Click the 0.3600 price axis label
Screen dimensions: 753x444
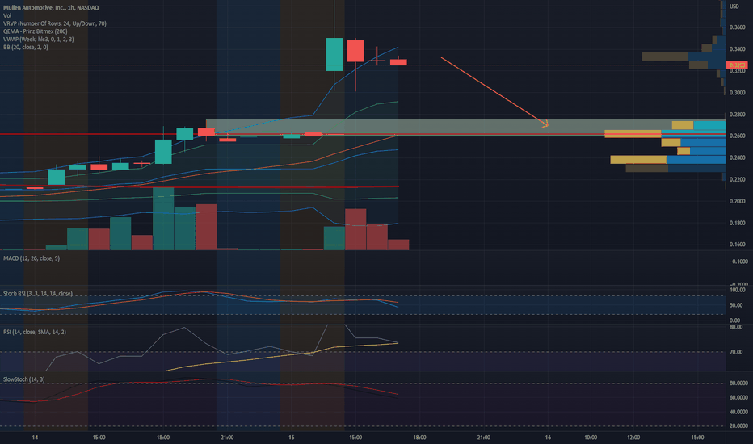(738, 27)
